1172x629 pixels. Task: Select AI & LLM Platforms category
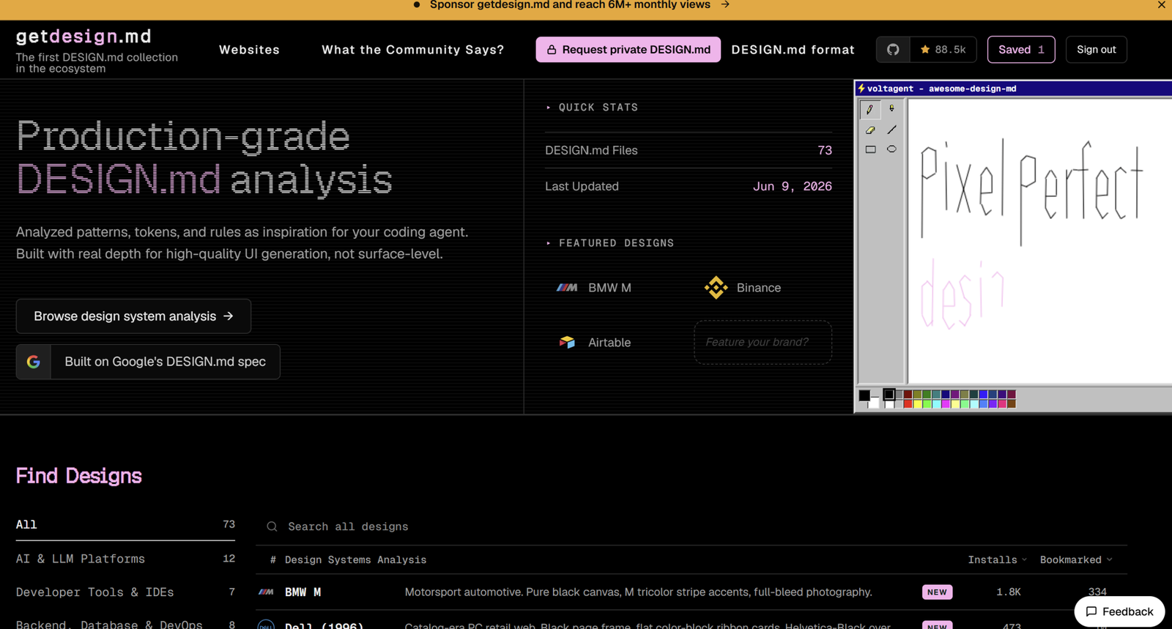coord(125,559)
